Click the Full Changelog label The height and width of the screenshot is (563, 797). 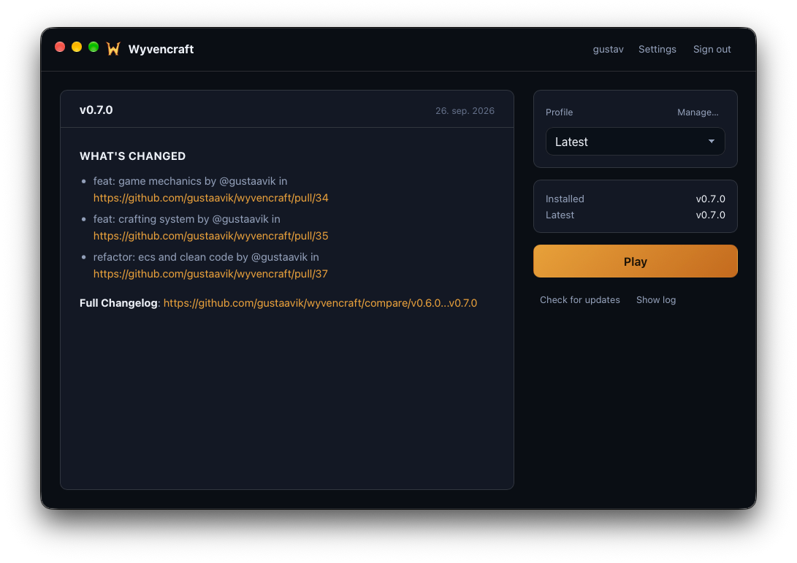[118, 303]
